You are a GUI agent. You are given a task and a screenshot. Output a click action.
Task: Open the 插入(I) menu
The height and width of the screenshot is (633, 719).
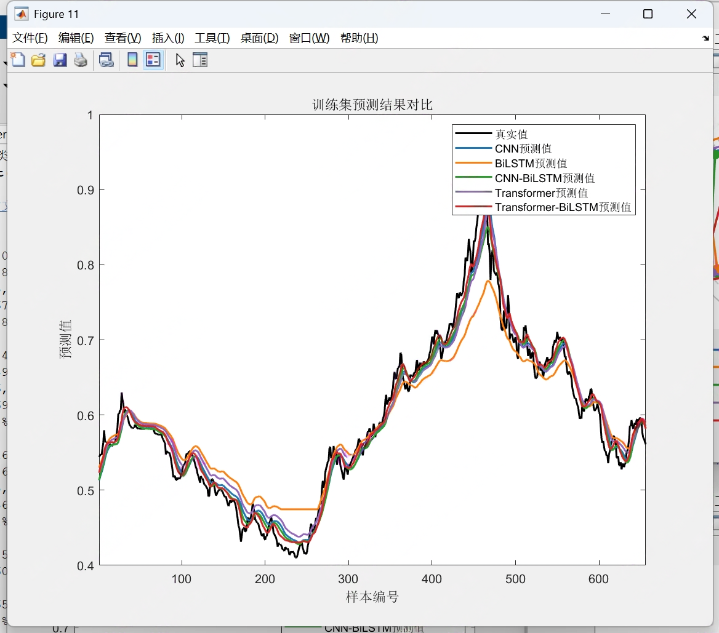click(168, 38)
